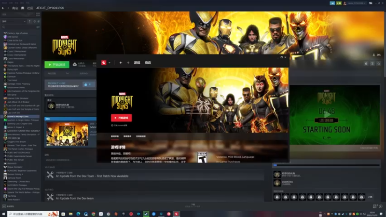This screenshot has width=386, height=217.
Task: Click the sort arrow icon in library sidebar
Action: point(30,21)
